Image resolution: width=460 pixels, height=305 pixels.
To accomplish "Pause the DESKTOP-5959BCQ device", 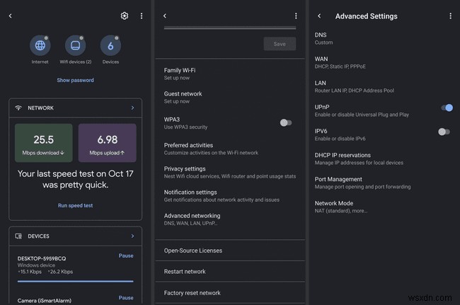I will coord(125,256).
